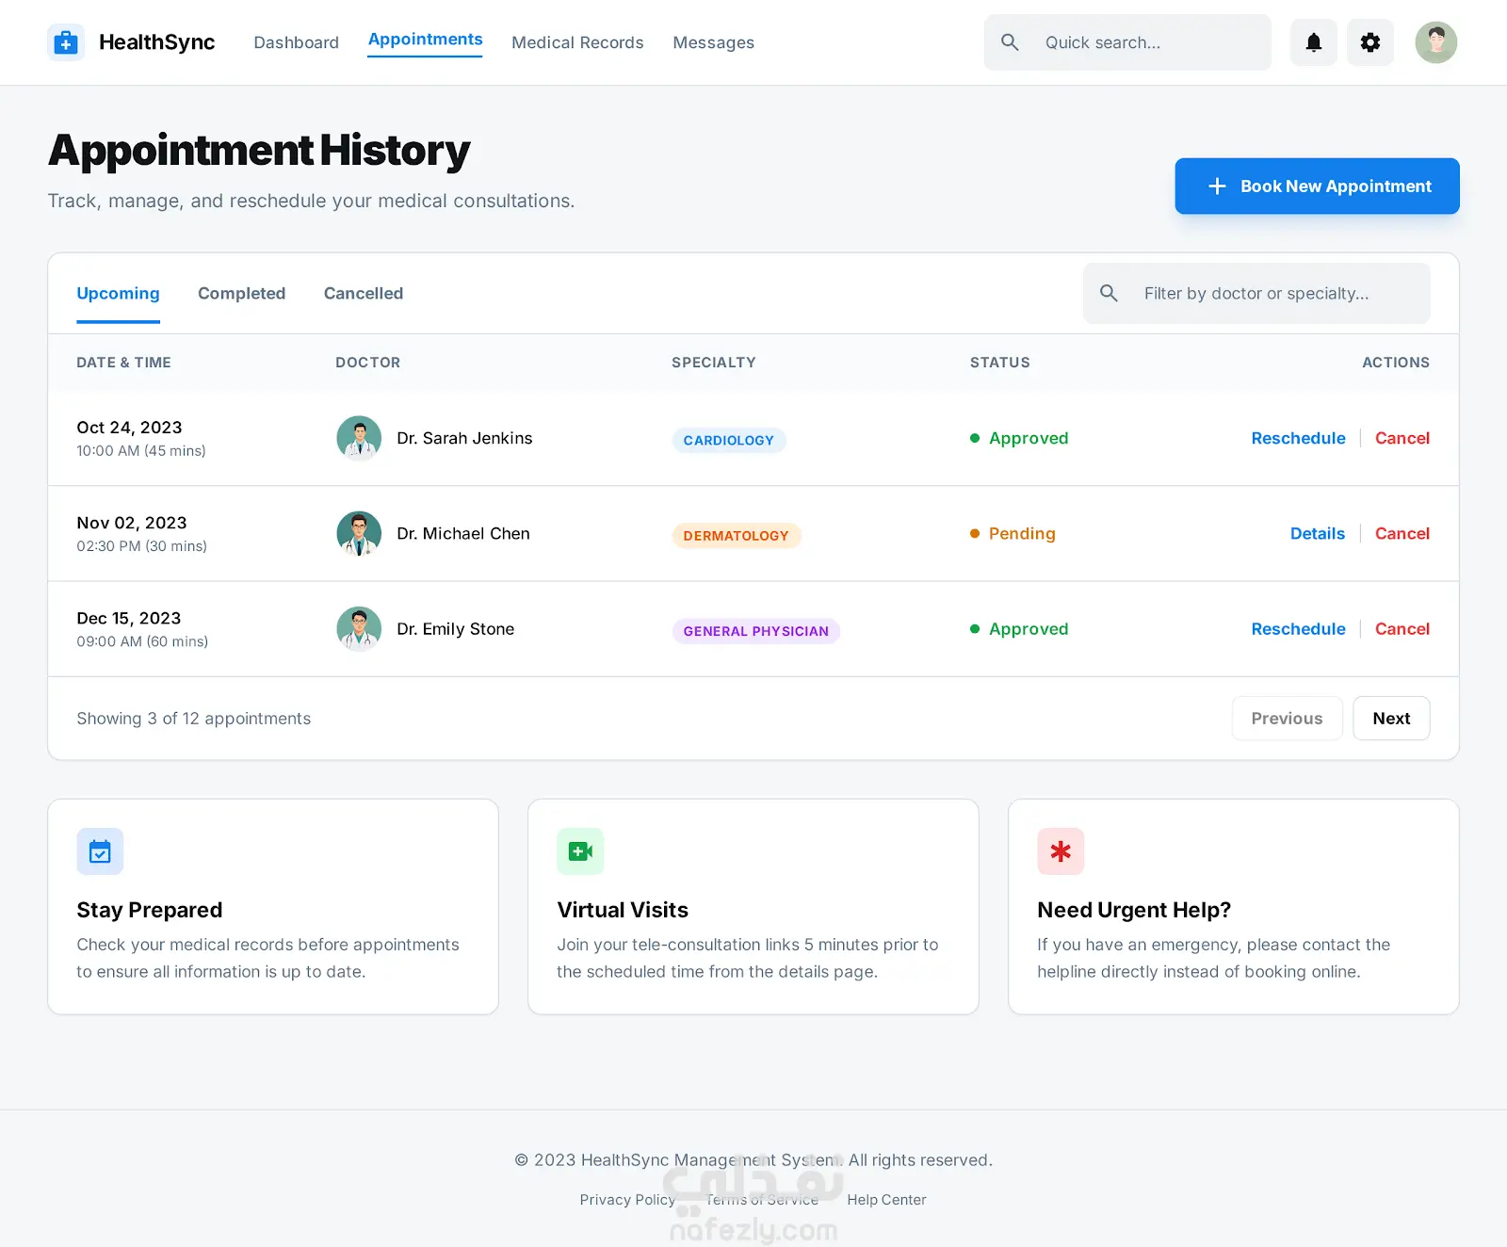
Task: Switch to the Cancelled tab
Action: (364, 294)
